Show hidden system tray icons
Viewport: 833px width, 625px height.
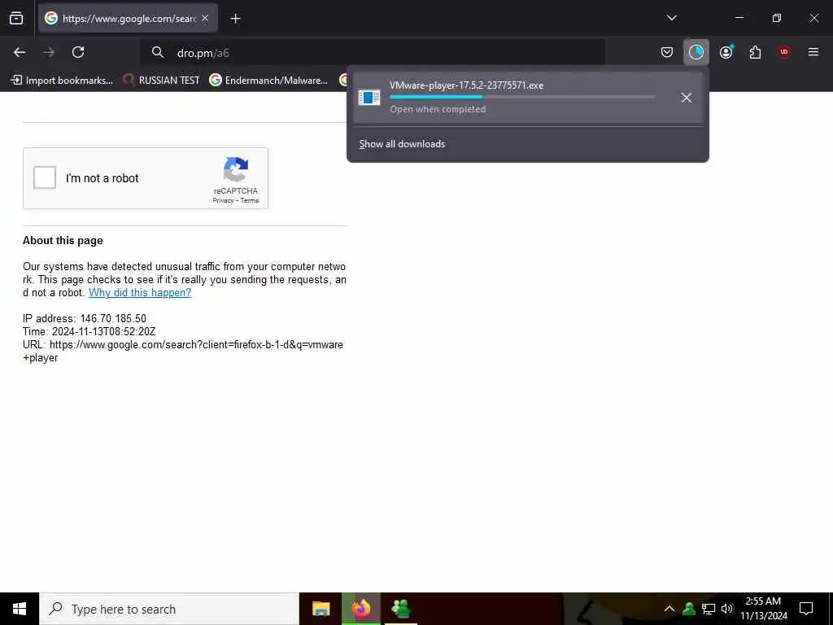(x=669, y=609)
